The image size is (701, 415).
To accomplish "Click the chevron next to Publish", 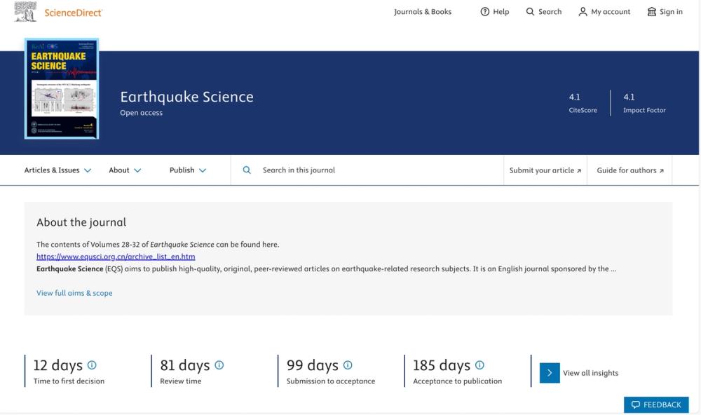I will coord(203,170).
